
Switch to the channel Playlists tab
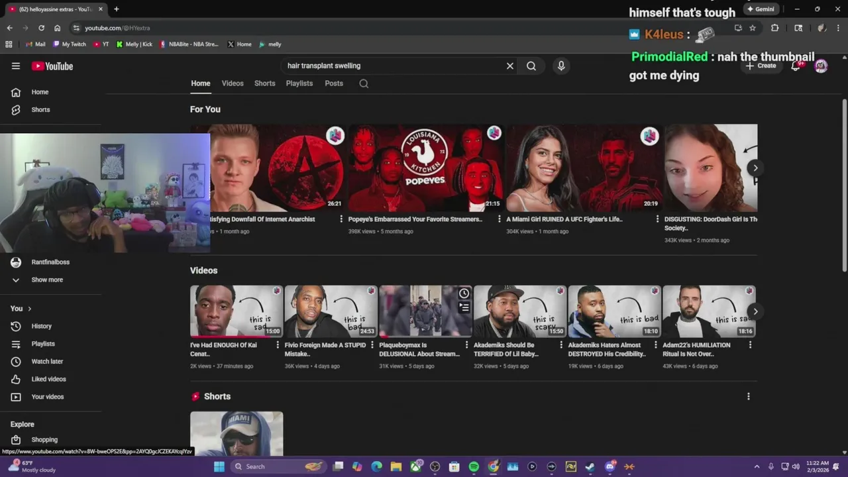click(299, 83)
